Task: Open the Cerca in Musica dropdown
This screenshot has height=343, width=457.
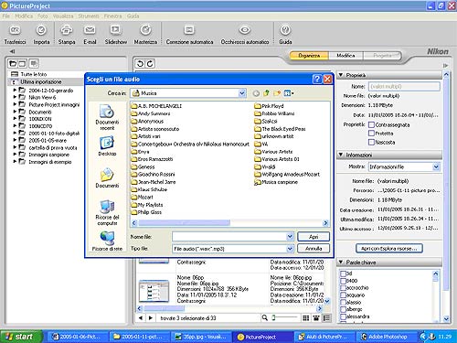Action: click(242, 93)
